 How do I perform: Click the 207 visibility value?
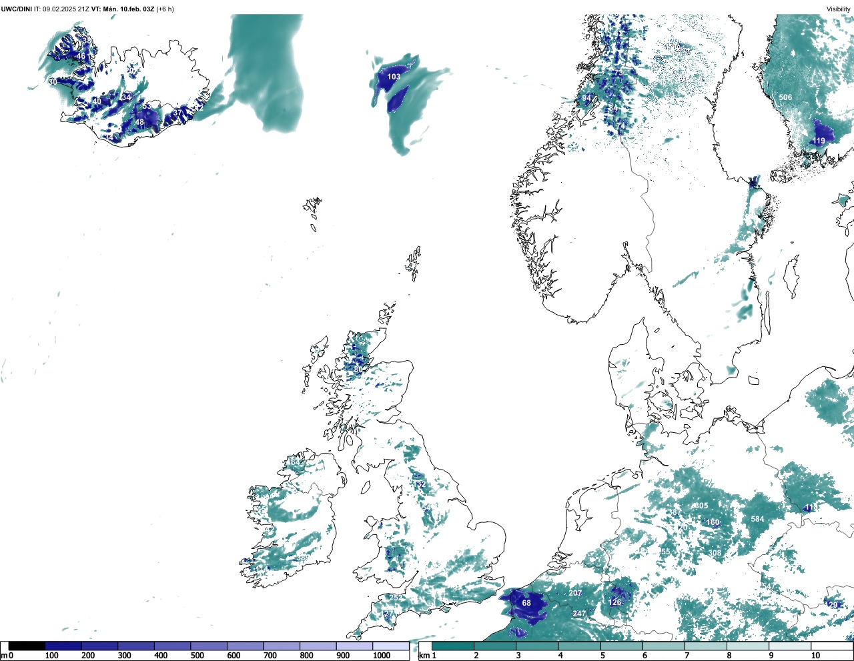click(x=575, y=593)
